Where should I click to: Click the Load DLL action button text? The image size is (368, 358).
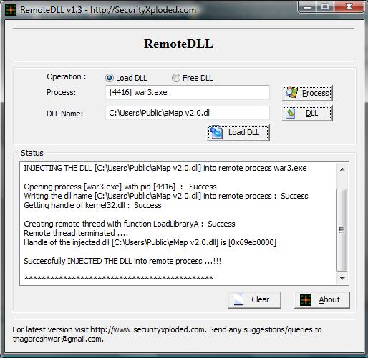click(243, 132)
